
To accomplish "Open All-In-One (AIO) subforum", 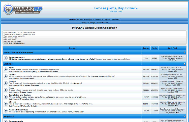I will 30,72.
